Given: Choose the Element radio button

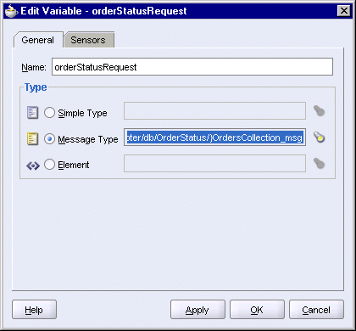Looking at the screenshot, I should (49, 165).
